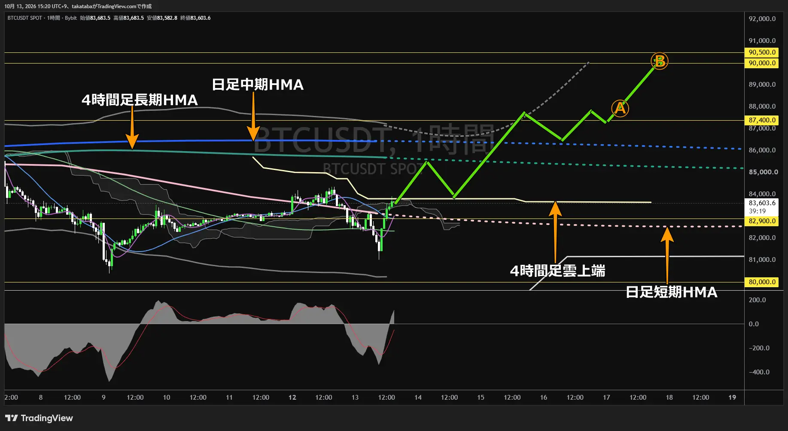Image resolution: width=788 pixels, height=431 pixels.
Task: Click the 始値 83,683.5 open value
Action: click(95, 18)
